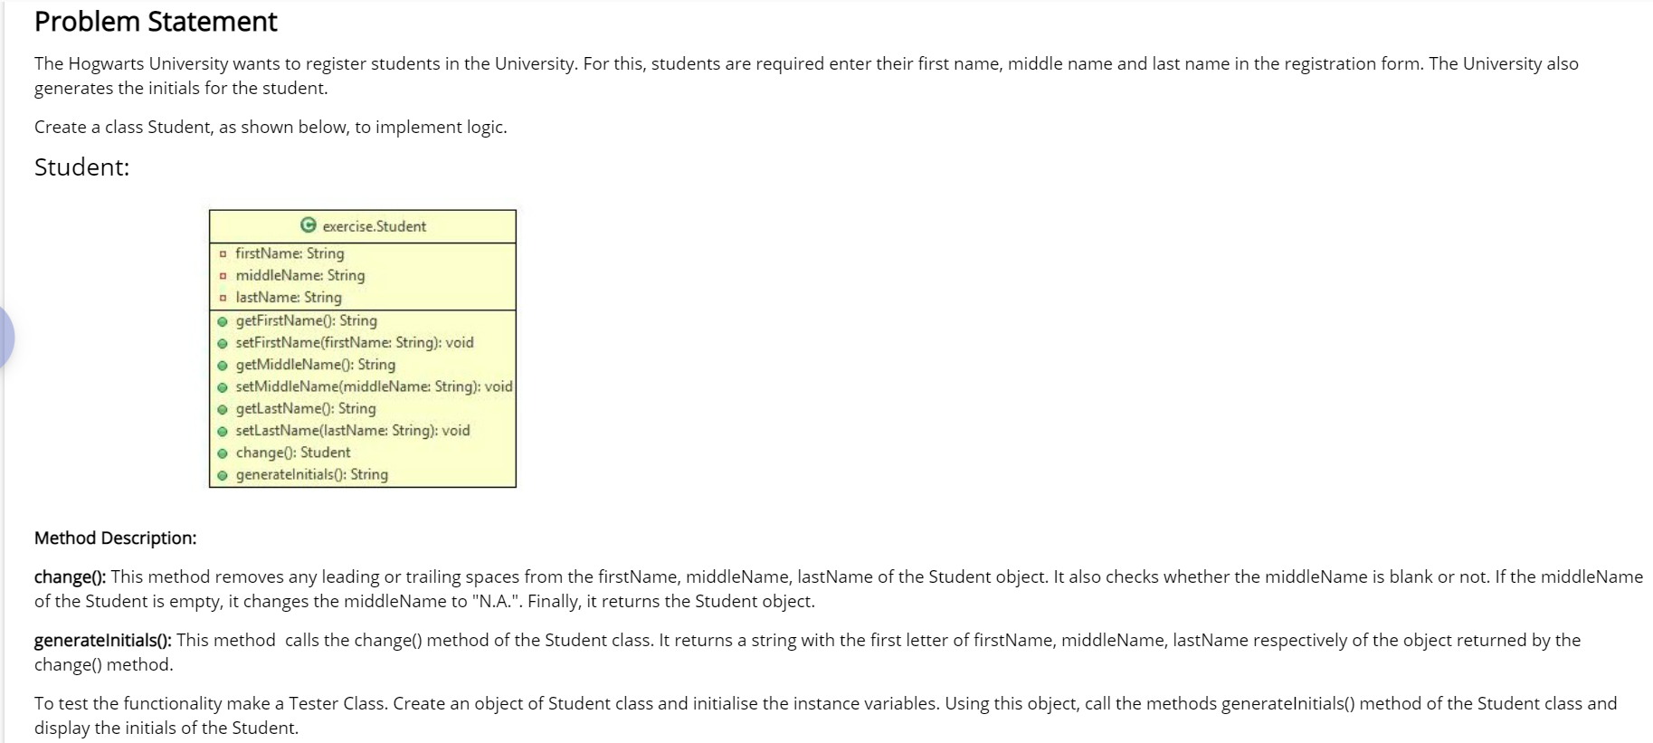Click the green class icon beside exercise.Student
This screenshot has width=1653, height=743.
[x=309, y=225]
